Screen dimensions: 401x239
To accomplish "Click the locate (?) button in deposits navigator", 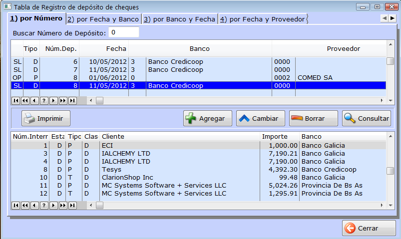I will tap(44, 101).
